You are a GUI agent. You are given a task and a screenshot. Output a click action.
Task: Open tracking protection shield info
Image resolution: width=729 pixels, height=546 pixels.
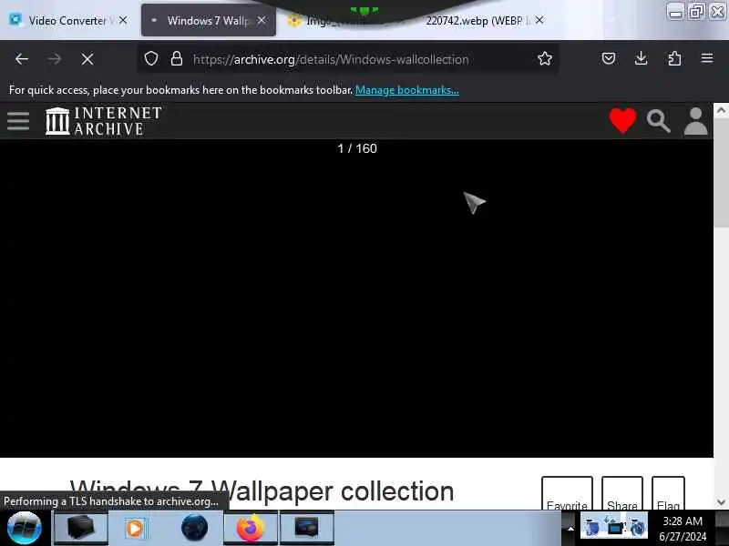pos(151,58)
